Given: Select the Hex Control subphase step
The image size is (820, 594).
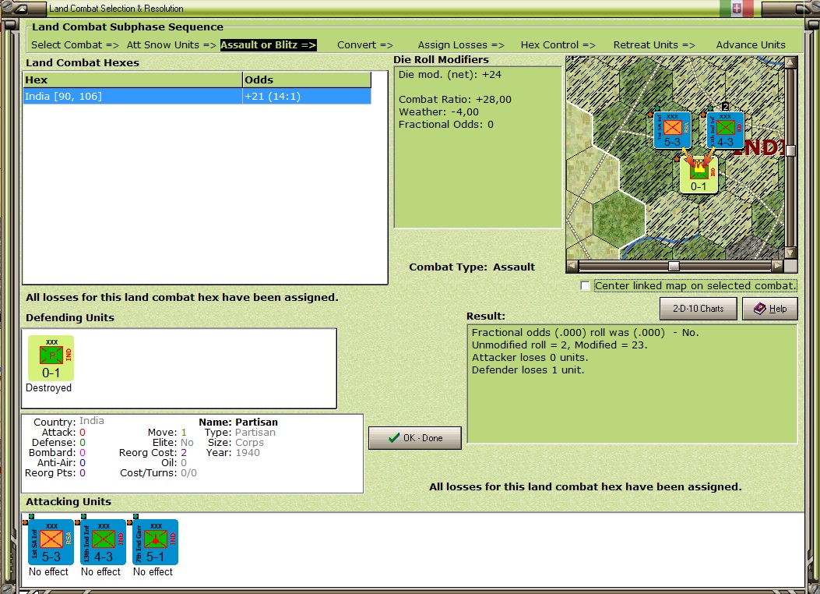Looking at the screenshot, I should pos(558,45).
